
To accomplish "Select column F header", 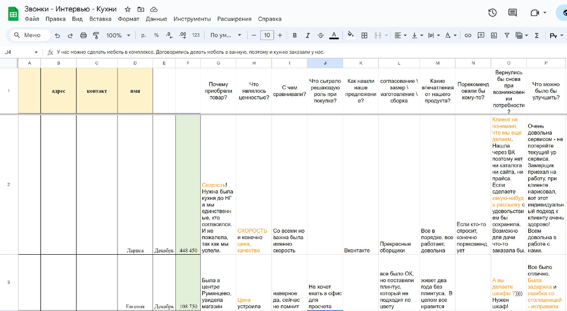I will pyautogui.click(x=188, y=63).
